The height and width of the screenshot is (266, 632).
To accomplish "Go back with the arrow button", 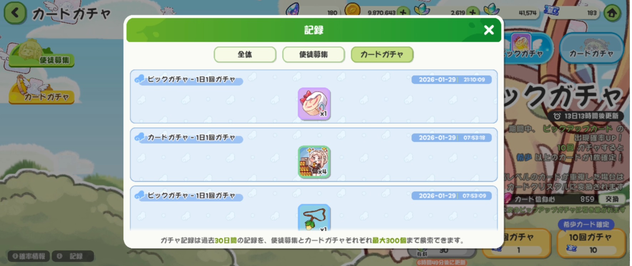I will tap(15, 13).
